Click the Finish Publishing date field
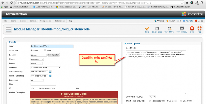206x104 pixels. tap(39, 76)
